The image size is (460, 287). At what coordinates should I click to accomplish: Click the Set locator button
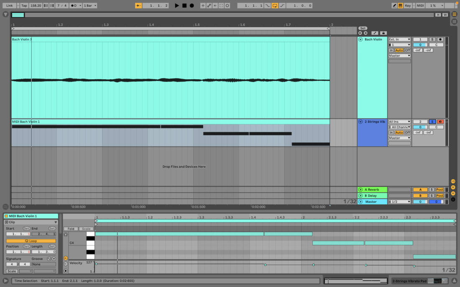coord(363,28)
